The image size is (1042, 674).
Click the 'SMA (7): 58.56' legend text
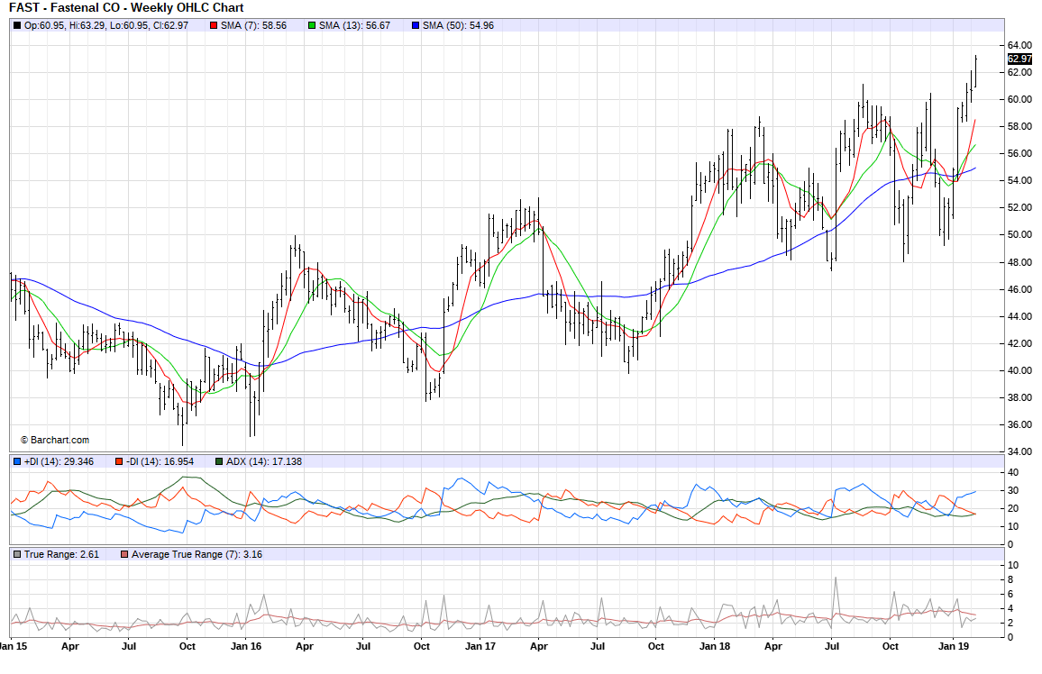click(254, 26)
